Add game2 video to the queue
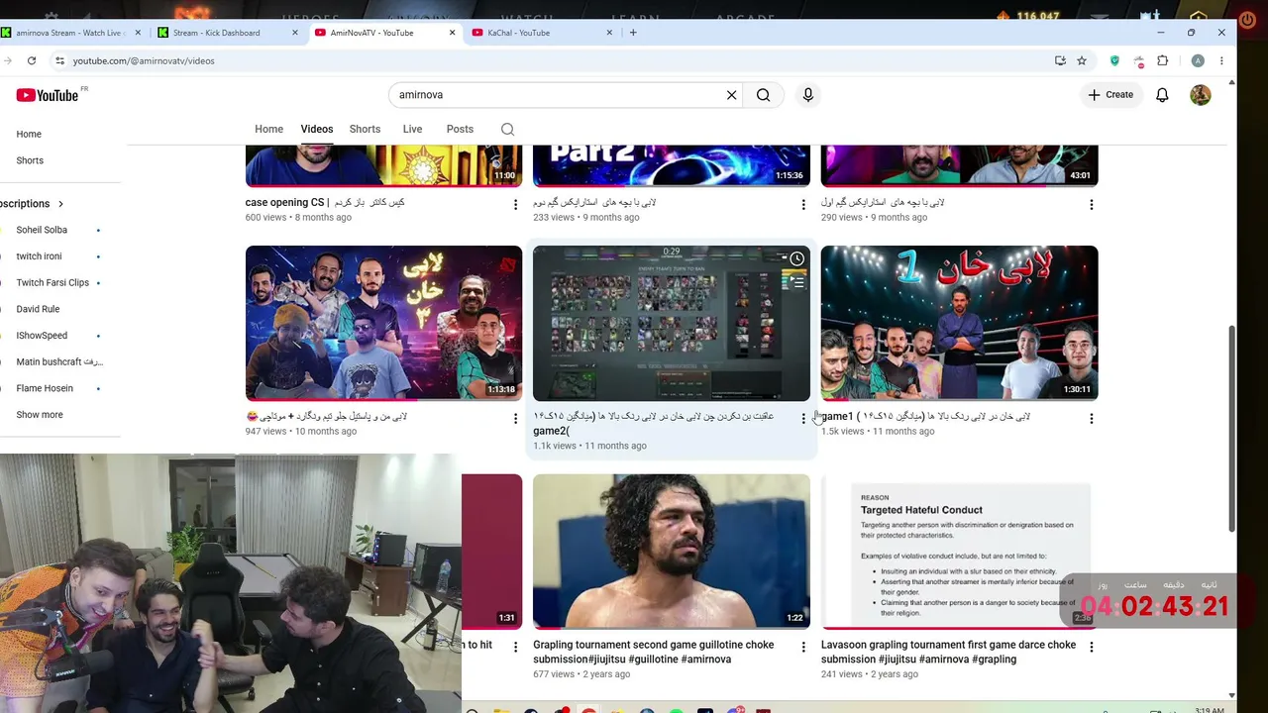Image resolution: width=1268 pixels, height=713 pixels. click(x=796, y=281)
